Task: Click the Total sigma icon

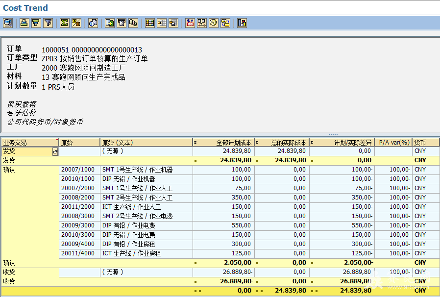Action: (x=65, y=23)
